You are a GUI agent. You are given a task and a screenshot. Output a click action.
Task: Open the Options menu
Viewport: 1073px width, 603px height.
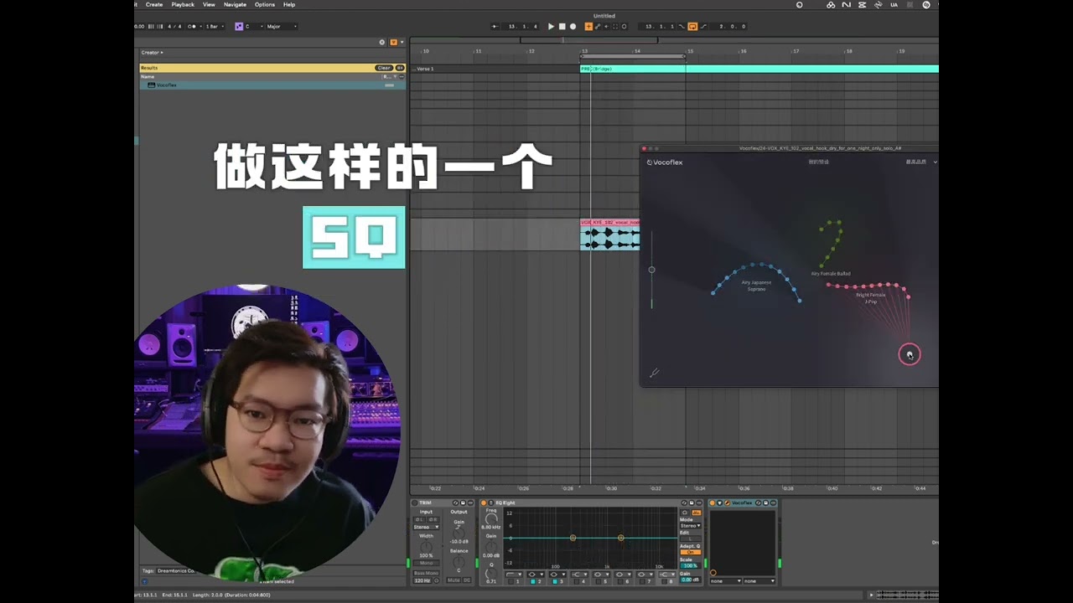pos(265,4)
